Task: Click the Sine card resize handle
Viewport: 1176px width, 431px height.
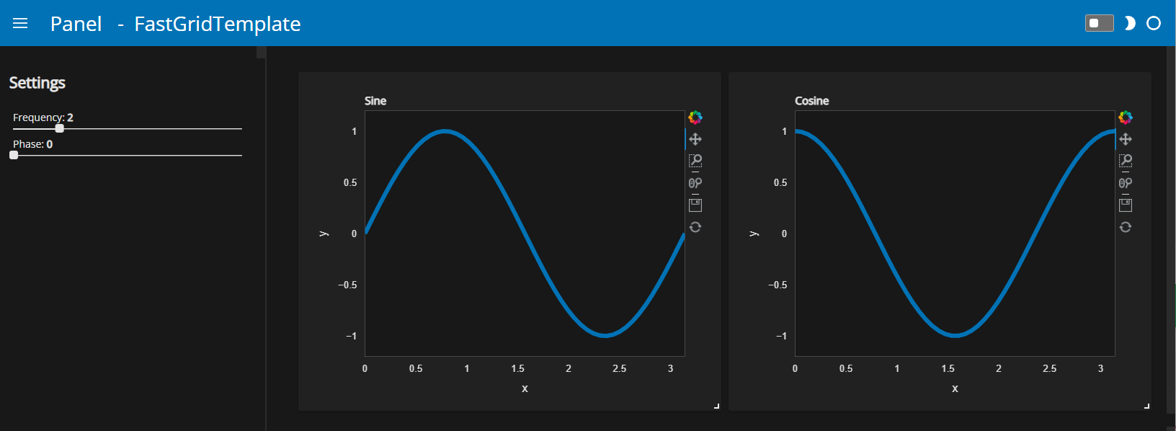Action: (x=716, y=406)
